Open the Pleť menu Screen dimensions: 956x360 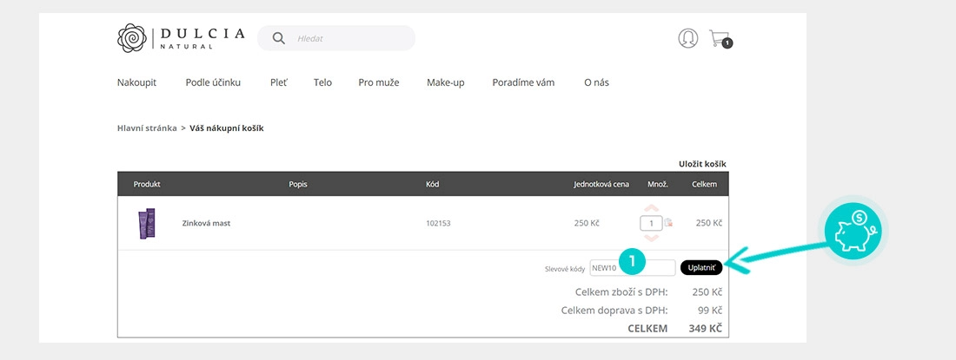click(279, 82)
